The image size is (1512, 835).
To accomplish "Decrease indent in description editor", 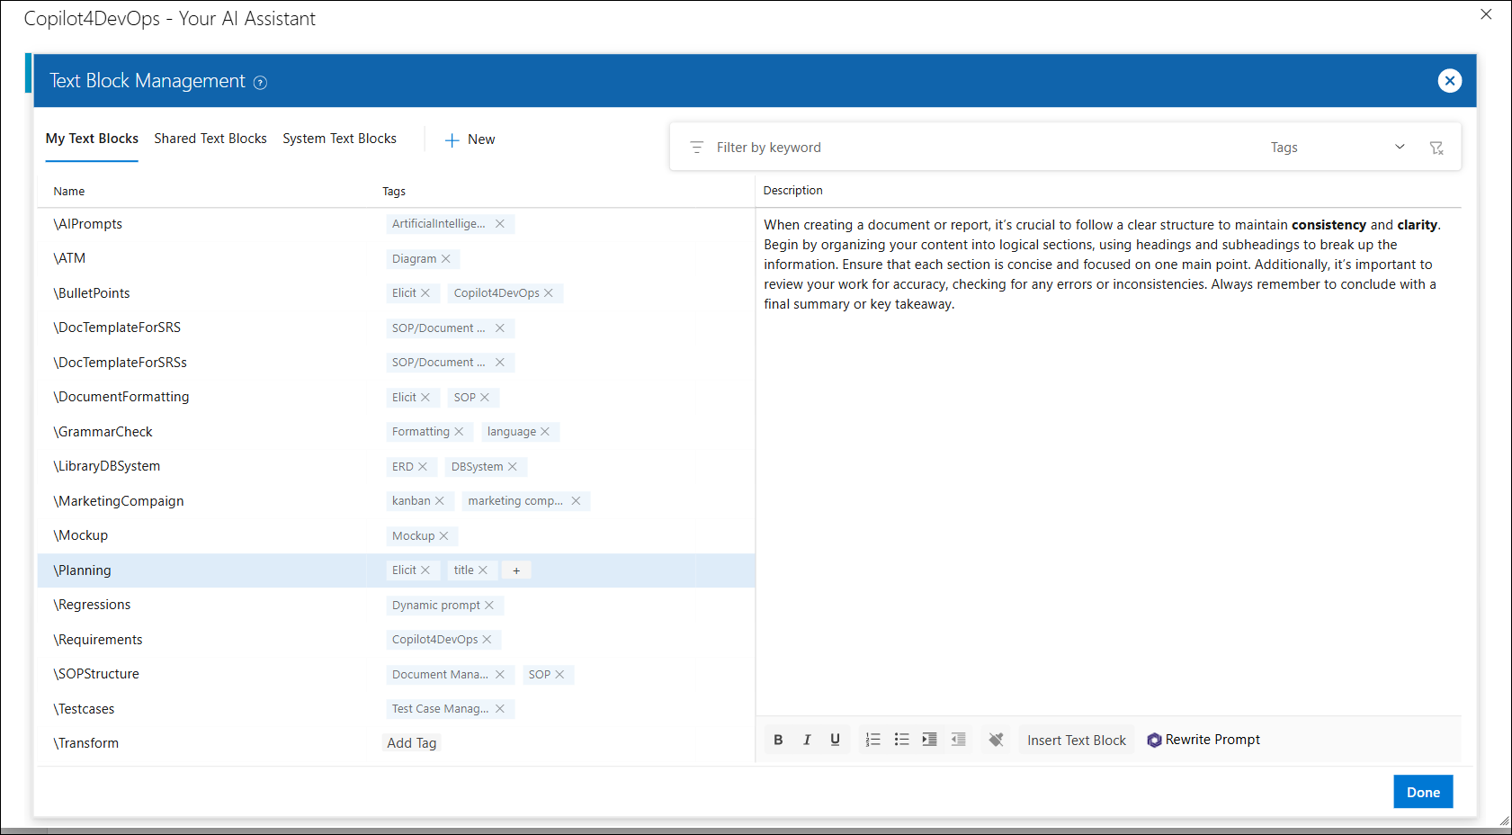I will (x=959, y=740).
